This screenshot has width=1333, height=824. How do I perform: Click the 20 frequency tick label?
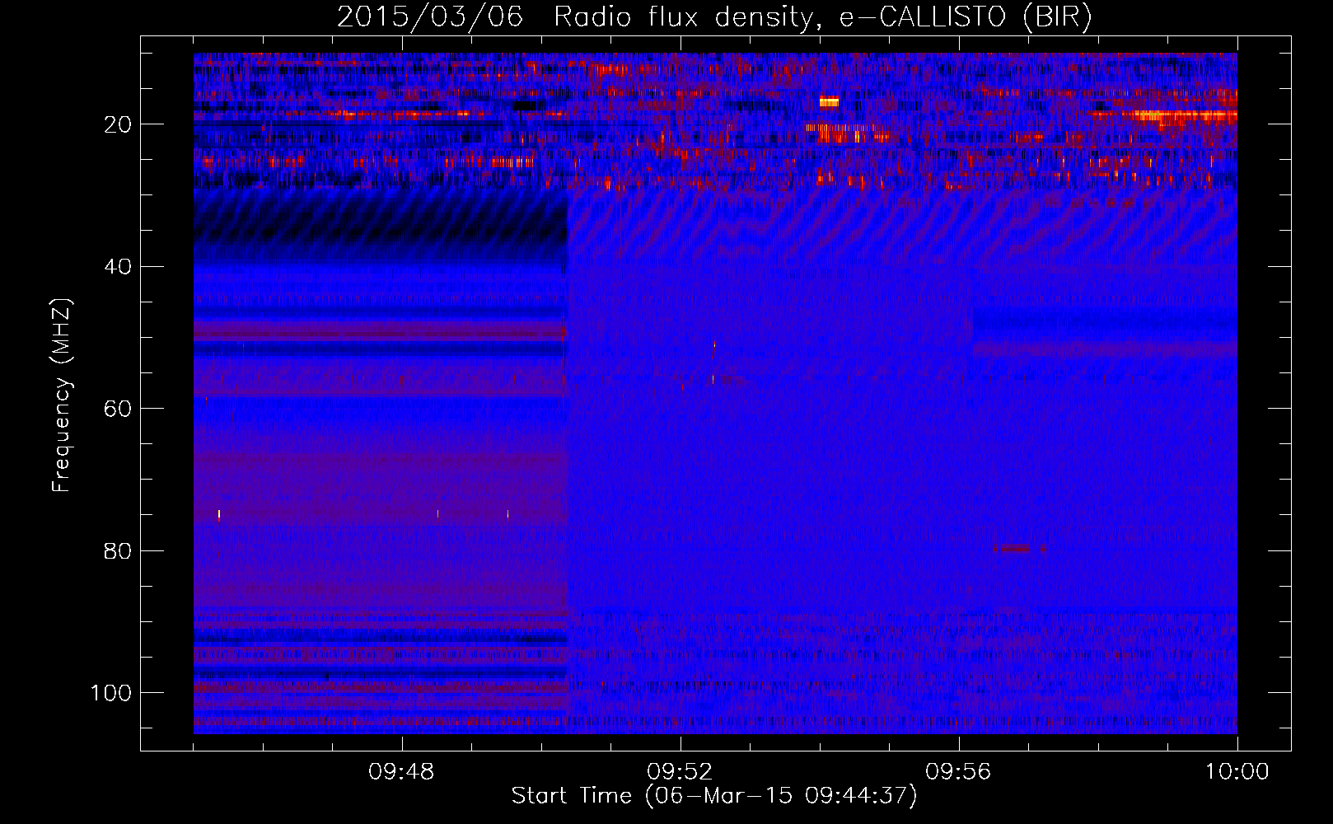point(118,124)
